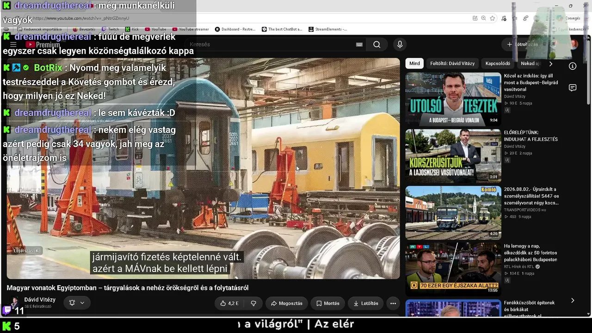Show video info panel icon on right edge

point(573,66)
